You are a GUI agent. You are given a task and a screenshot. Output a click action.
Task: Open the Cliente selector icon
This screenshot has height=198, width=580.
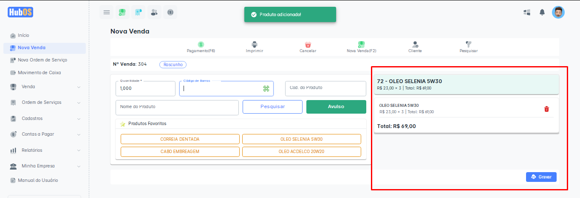click(415, 45)
